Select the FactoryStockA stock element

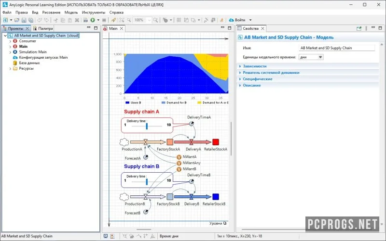pos(170,142)
